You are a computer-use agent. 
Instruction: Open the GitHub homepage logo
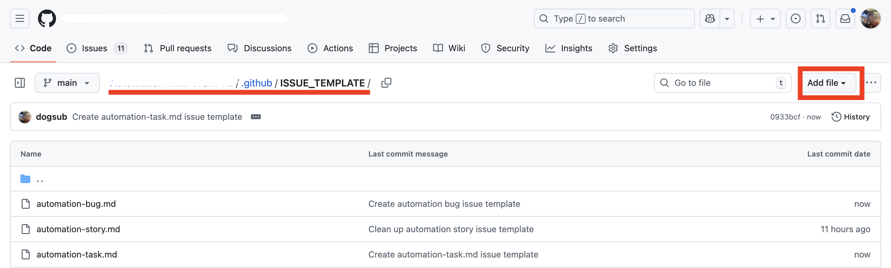click(47, 19)
